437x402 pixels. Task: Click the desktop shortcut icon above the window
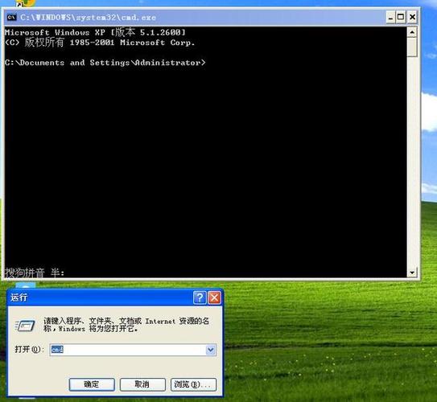click(x=25, y=2)
